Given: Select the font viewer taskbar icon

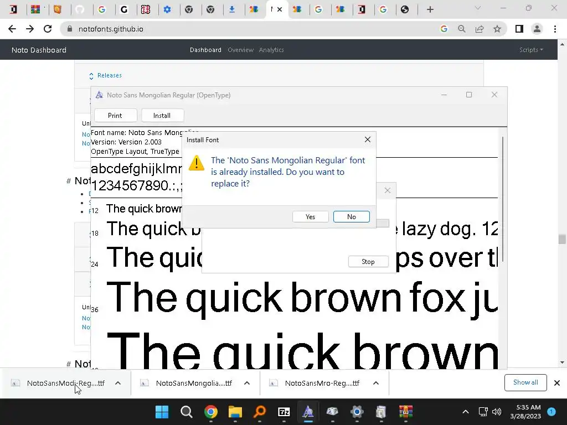Looking at the screenshot, I should coord(308,412).
